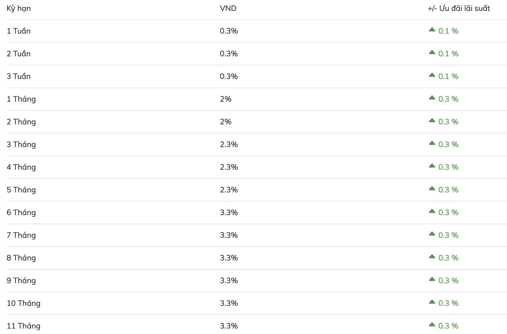Click the green up-arrow icon in the 3 Tuần row

tap(432, 75)
